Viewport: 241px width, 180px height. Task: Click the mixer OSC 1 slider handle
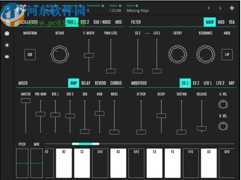(55, 115)
